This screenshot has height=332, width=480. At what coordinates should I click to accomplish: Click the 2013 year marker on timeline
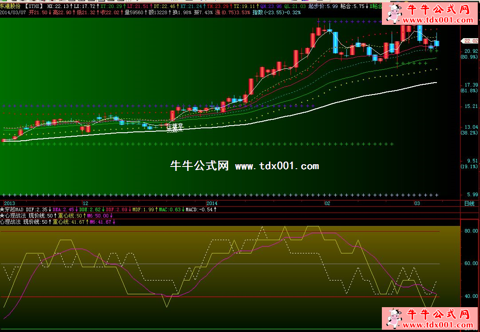[x=9, y=203]
